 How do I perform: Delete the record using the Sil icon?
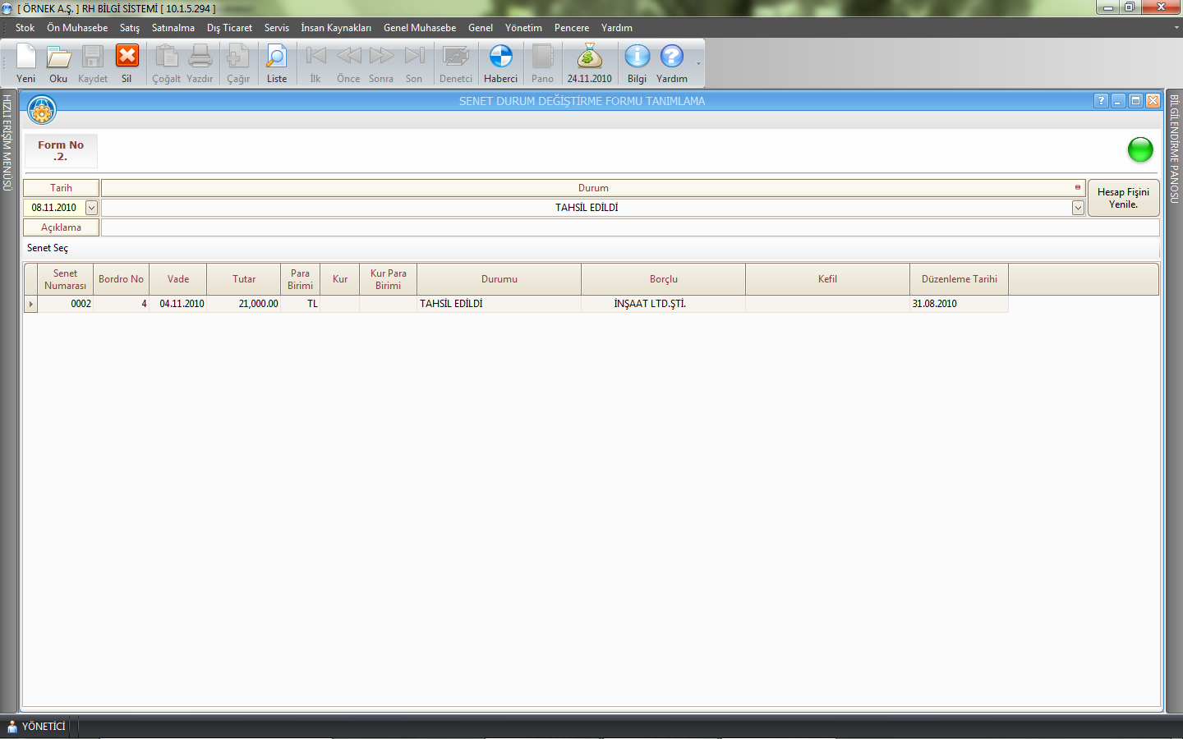(x=127, y=57)
